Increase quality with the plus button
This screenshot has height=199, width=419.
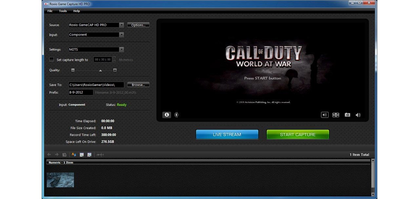115,70
